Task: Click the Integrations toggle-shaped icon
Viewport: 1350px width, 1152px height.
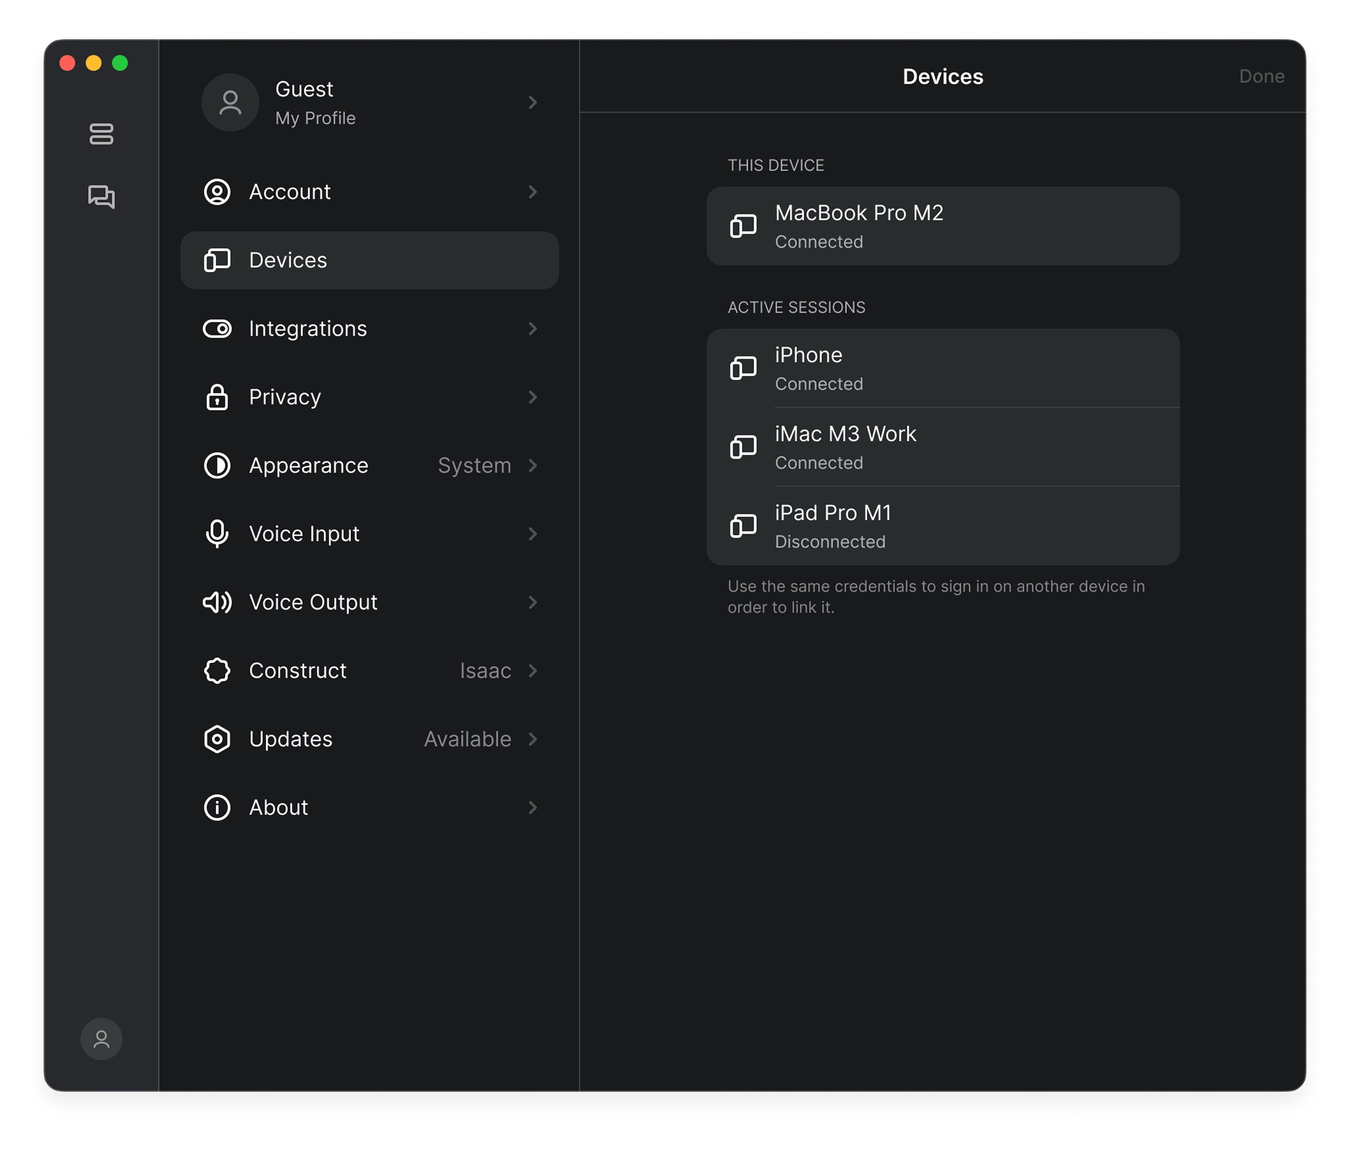Action: tap(217, 328)
